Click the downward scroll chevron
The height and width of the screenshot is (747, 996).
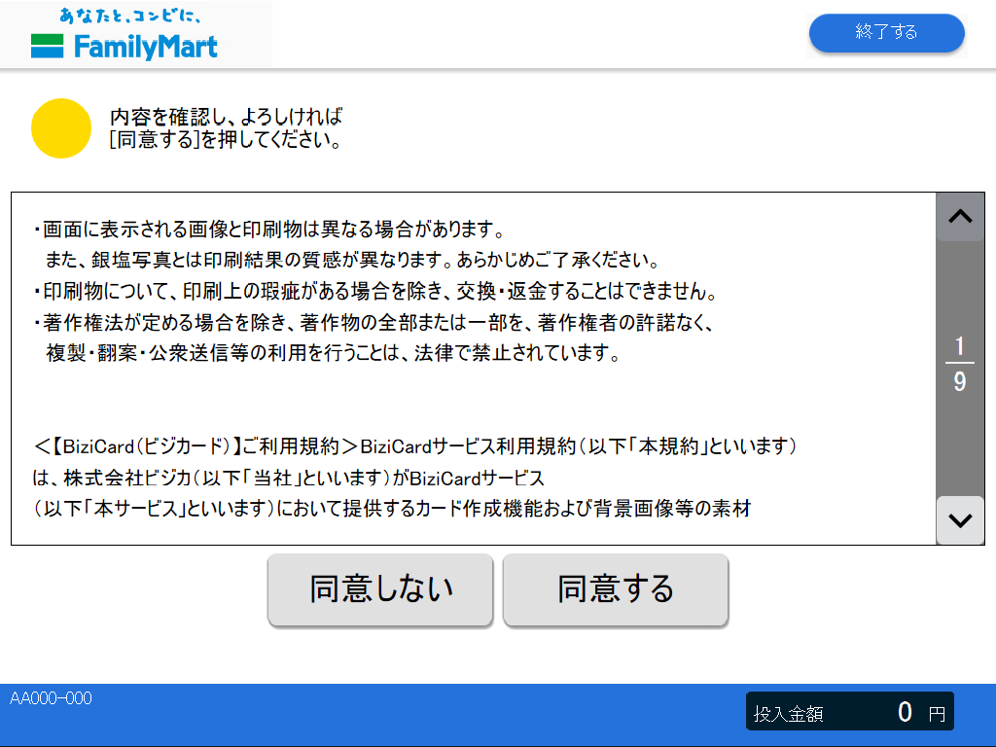point(959,521)
